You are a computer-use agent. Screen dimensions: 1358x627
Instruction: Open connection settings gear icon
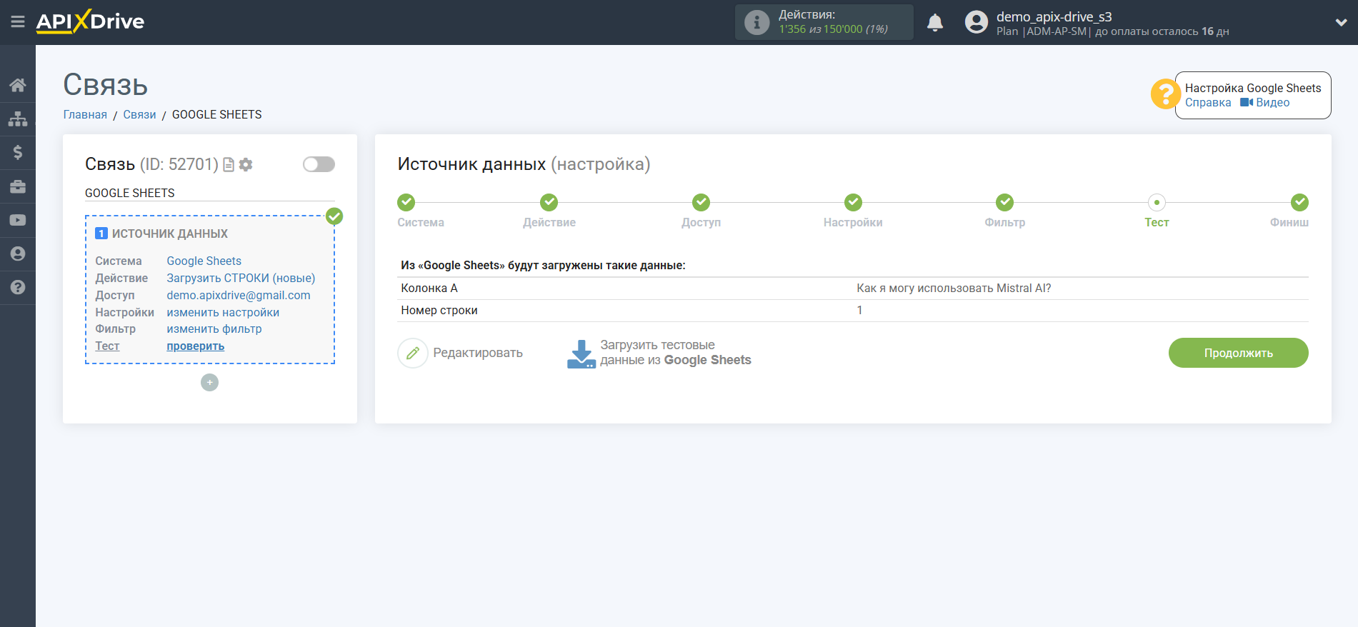point(246,165)
